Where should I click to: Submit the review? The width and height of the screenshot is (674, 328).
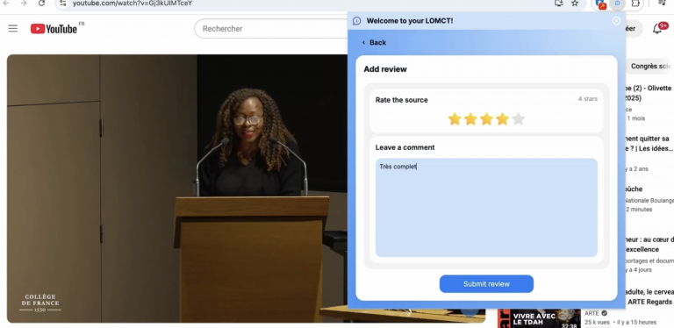[486, 284]
